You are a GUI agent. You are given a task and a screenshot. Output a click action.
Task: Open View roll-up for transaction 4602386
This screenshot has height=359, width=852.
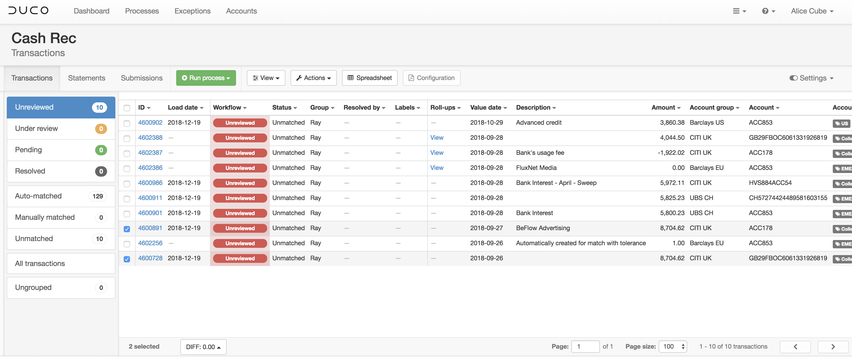[437, 168]
